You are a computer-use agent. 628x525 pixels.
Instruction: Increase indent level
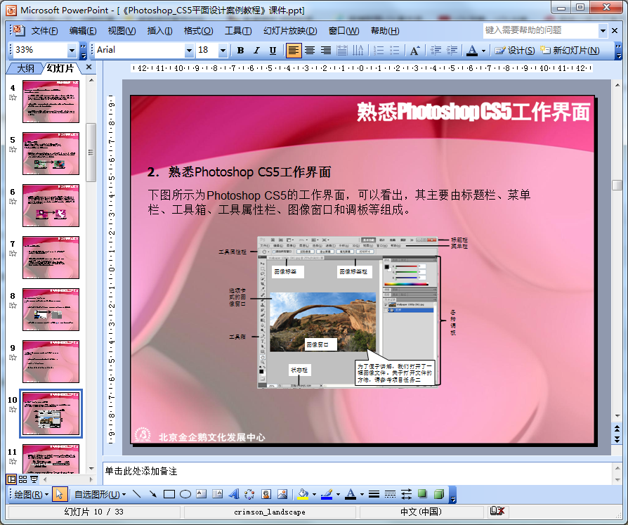[452, 50]
